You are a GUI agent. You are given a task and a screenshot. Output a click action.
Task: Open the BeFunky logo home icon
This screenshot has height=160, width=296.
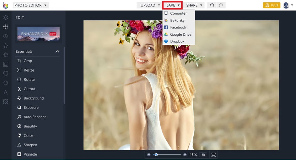(x=5, y=5)
